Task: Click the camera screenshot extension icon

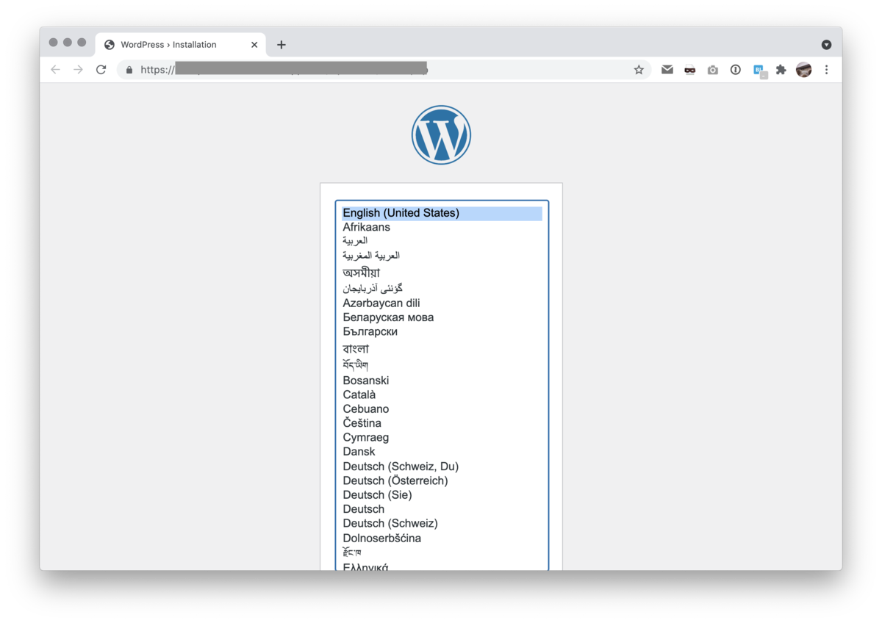Action: point(713,70)
